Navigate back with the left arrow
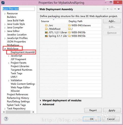The height and width of the screenshot is (125, 123). pyautogui.click(x=104, y=9)
